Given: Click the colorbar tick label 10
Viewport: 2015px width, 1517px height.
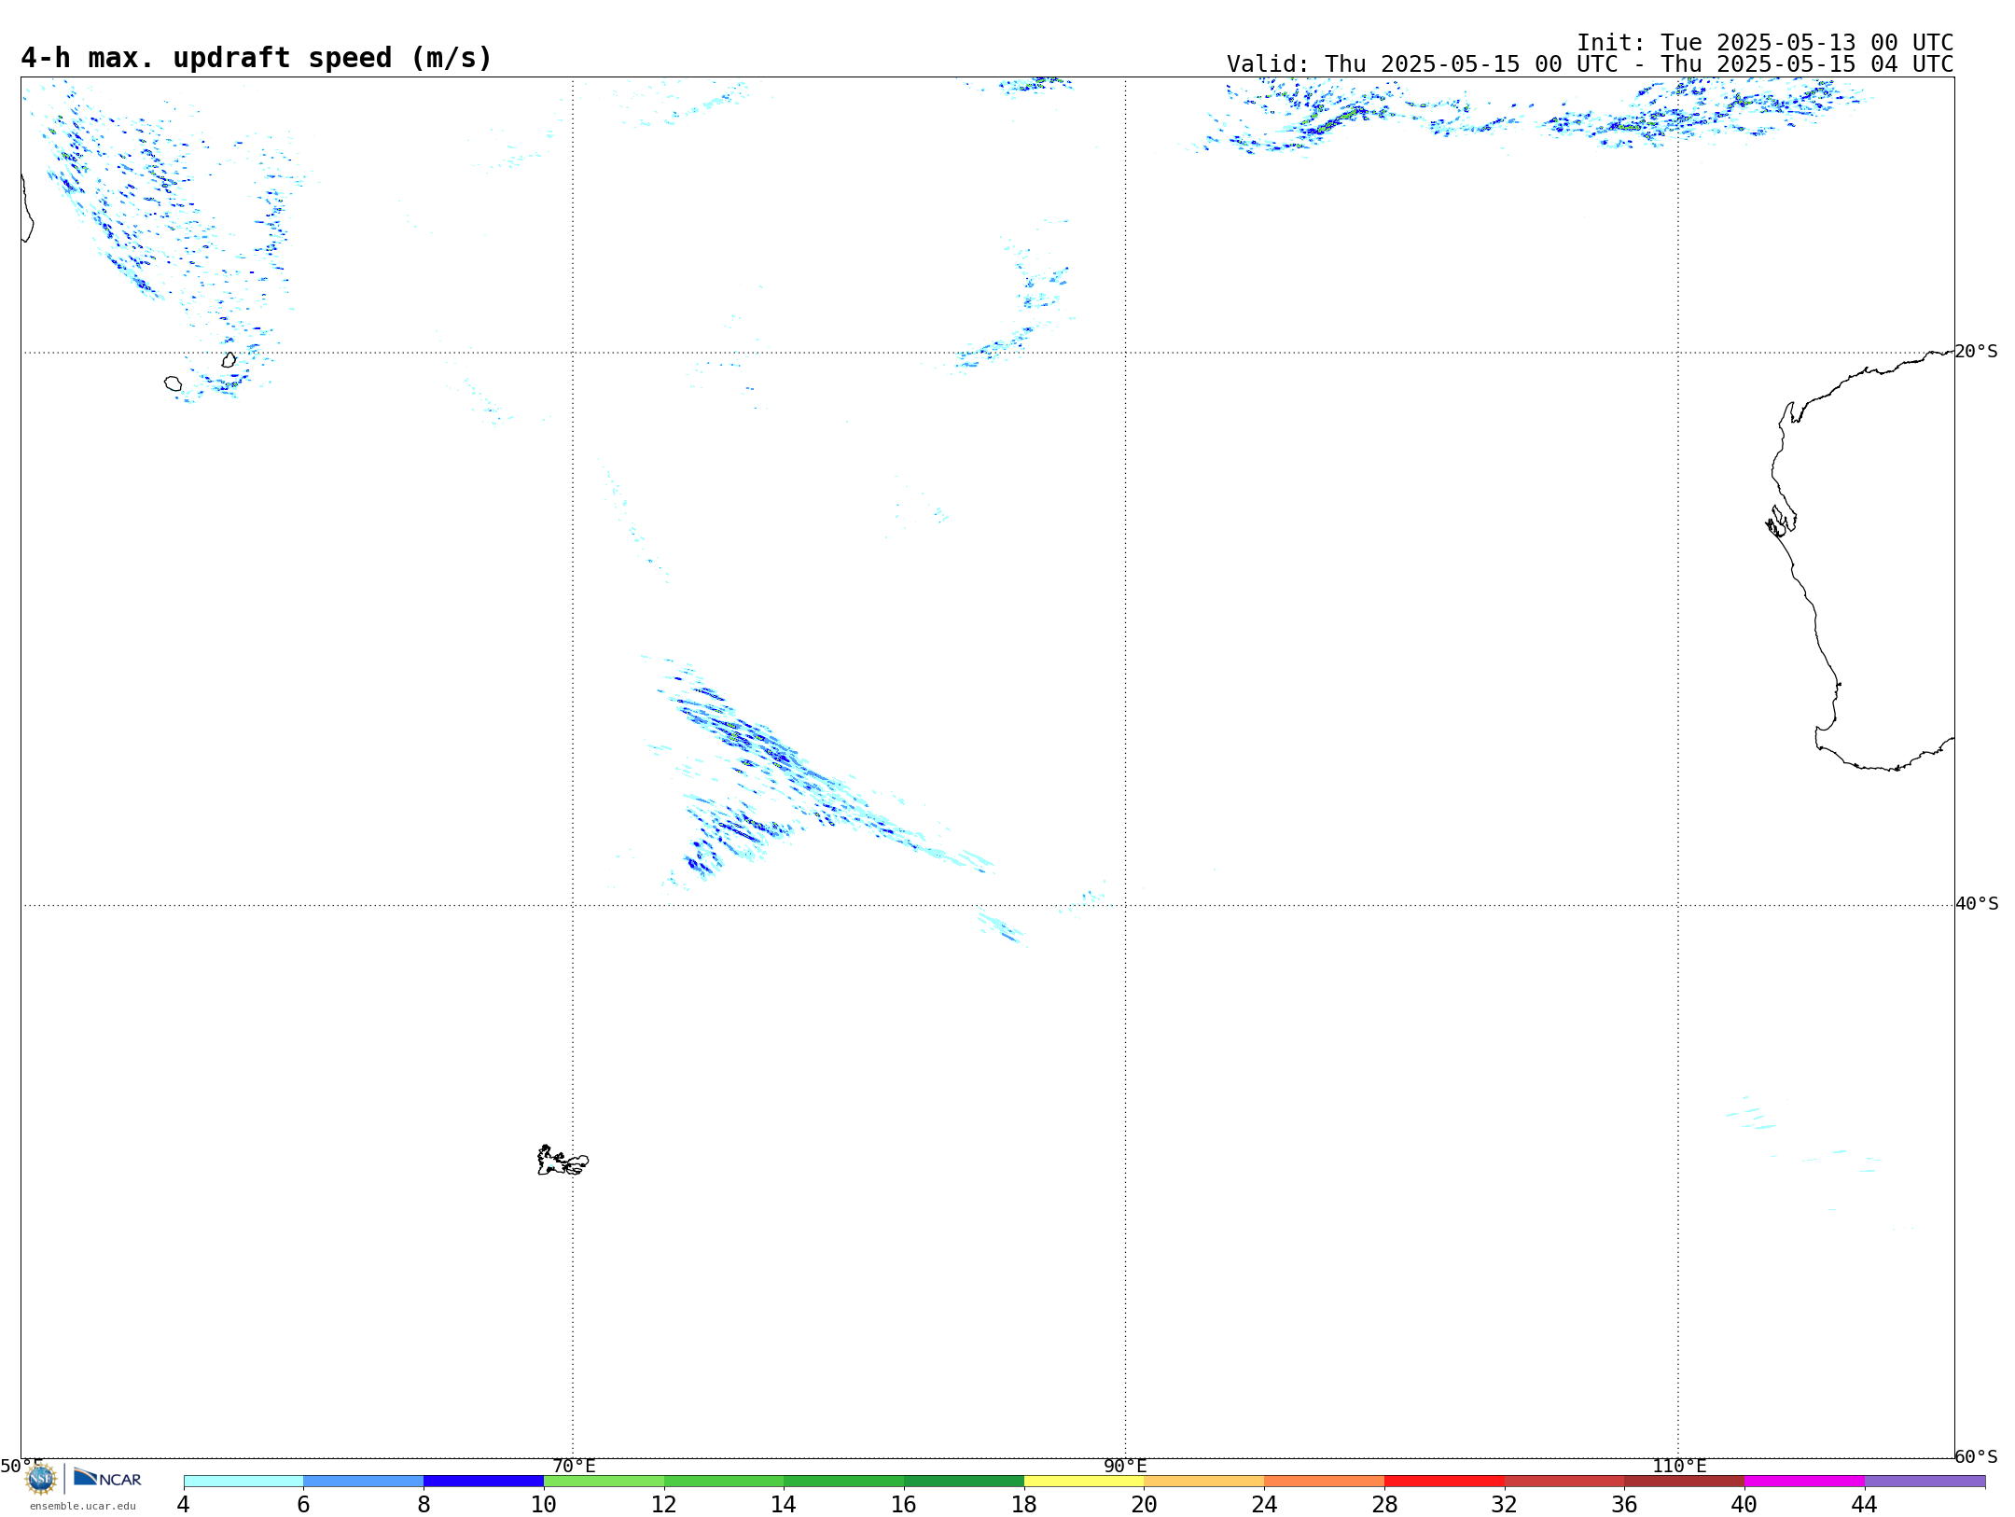Looking at the screenshot, I should (x=544, y=1504).
